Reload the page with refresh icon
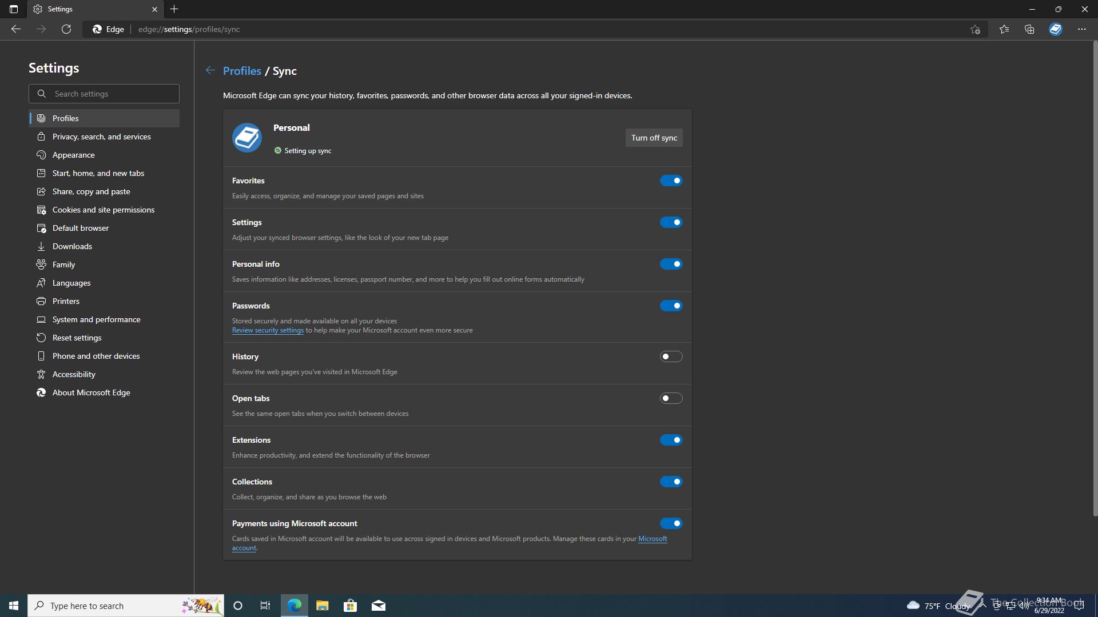The image size is (1098, 617). point(66,29)
